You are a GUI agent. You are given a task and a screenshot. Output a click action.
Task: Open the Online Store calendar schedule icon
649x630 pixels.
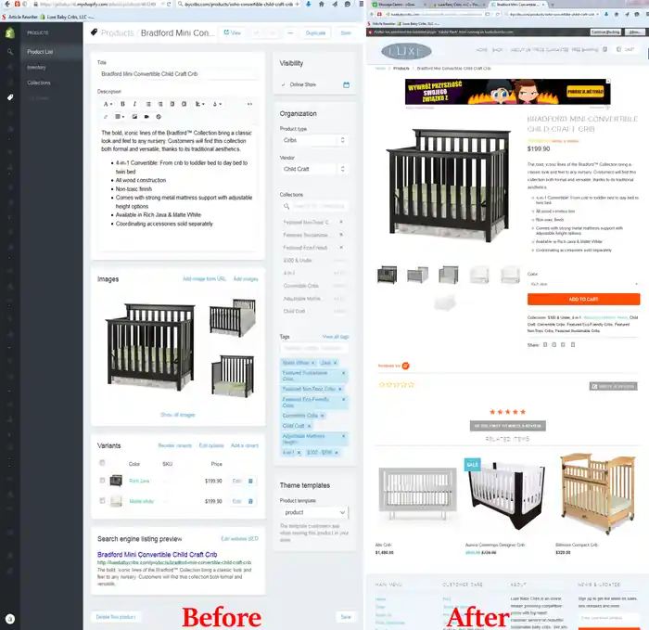click(347, 85)
